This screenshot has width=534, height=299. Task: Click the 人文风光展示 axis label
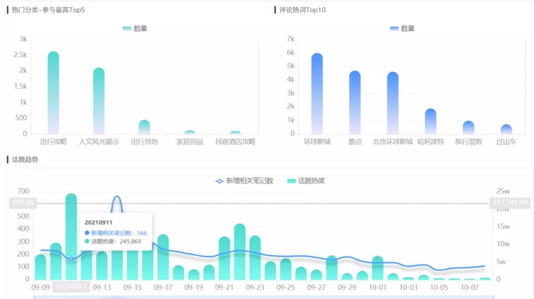pyautogui.click(x=99, y=142)
